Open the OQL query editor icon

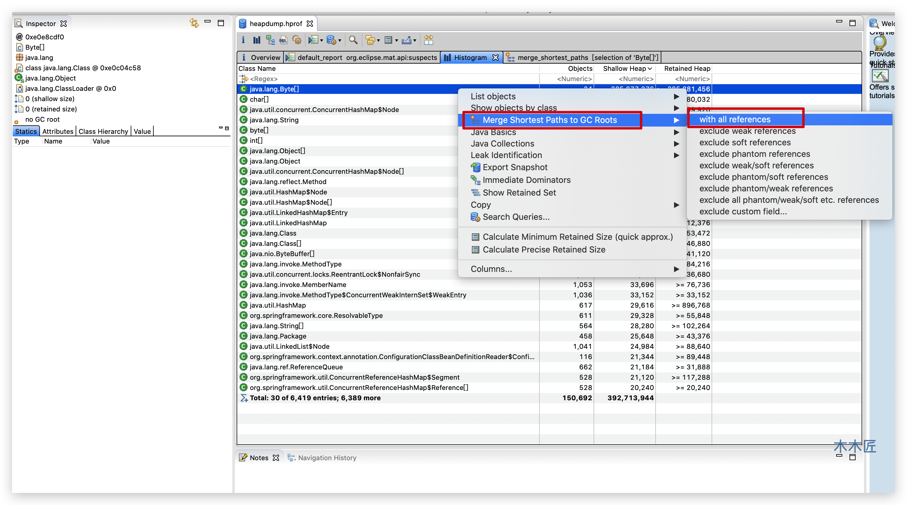pyautogui.click(x=283, y=40)
